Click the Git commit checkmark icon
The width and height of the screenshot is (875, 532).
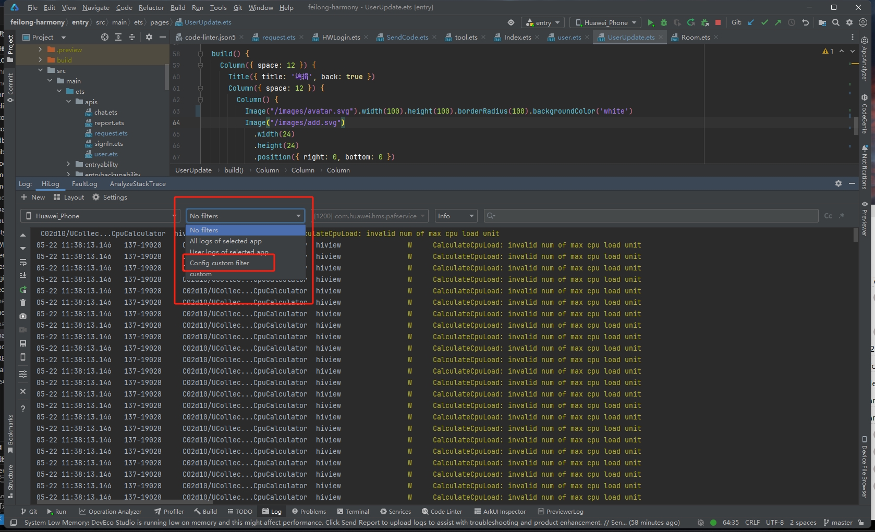(x=764, y=22)
